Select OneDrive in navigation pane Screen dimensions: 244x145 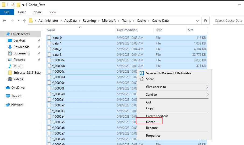[18, 88]
